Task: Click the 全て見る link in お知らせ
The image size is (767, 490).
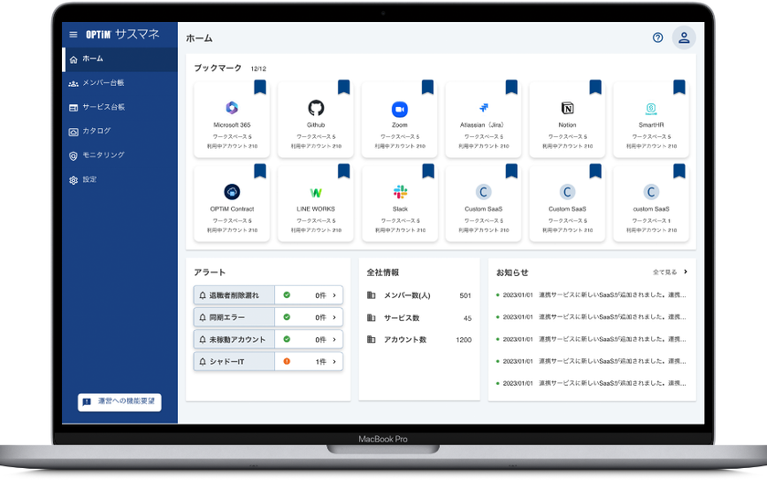Action: pos(665,272)
